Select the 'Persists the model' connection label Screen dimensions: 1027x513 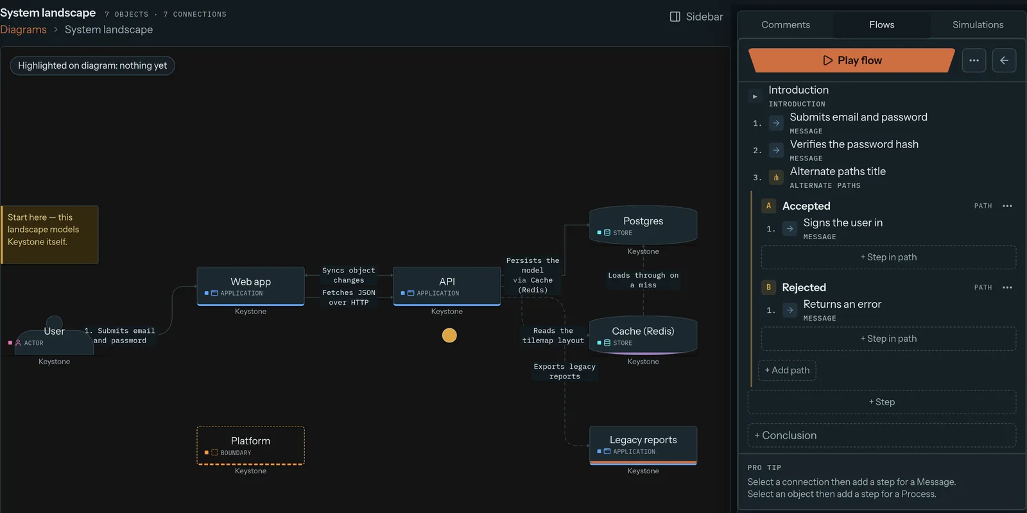[x=533, y=275]
